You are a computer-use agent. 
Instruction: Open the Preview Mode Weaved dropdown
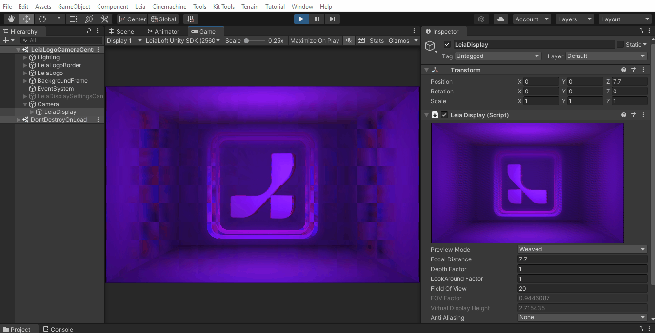pos(583,249)
